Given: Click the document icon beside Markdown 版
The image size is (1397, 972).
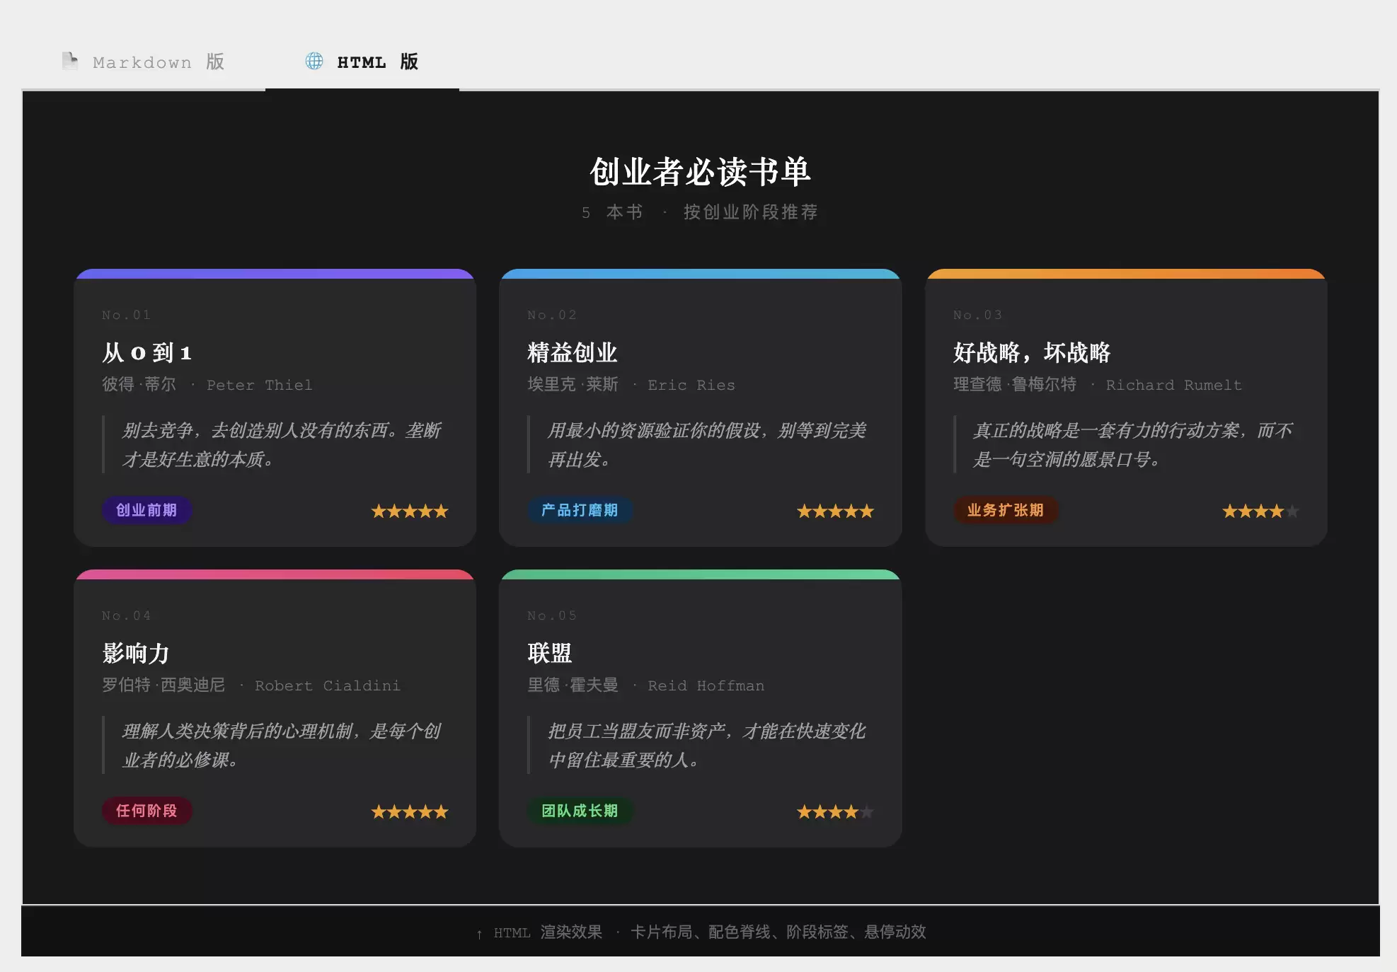Looking at the screenshot, I should pyautogui.click(x=69, y=62).
